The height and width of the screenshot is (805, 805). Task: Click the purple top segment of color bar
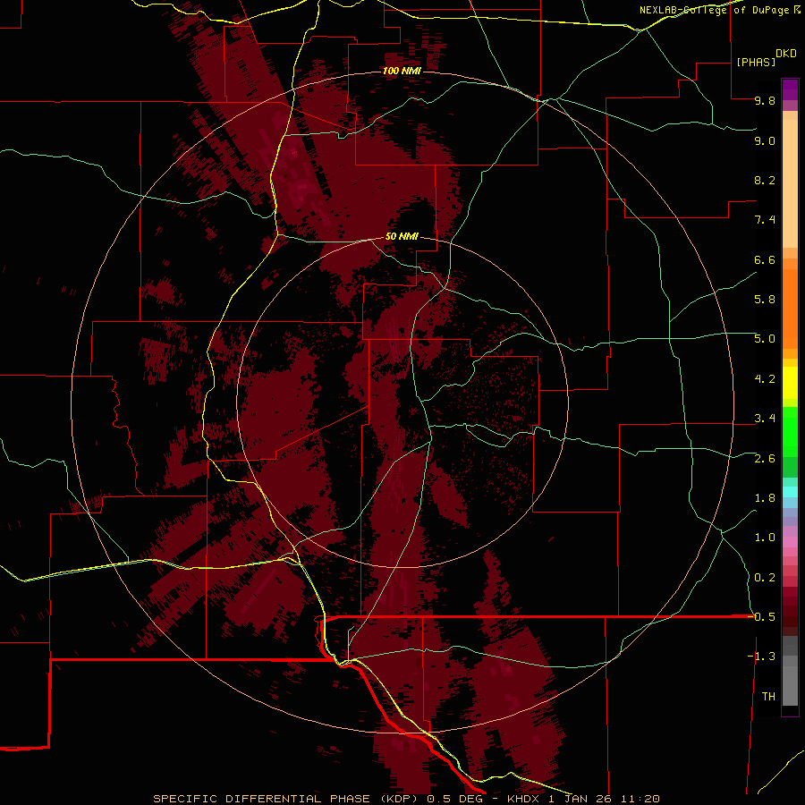[x=790, y=89]
